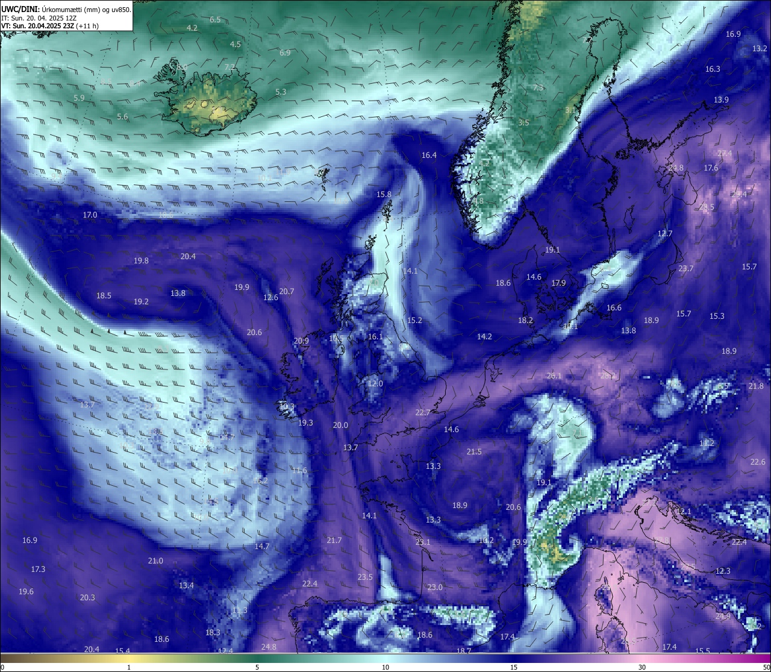Viewport: 771px width, 672px height.
Task: Click the 15.8 value near Shetland
Action: click(x=384, y=194)
